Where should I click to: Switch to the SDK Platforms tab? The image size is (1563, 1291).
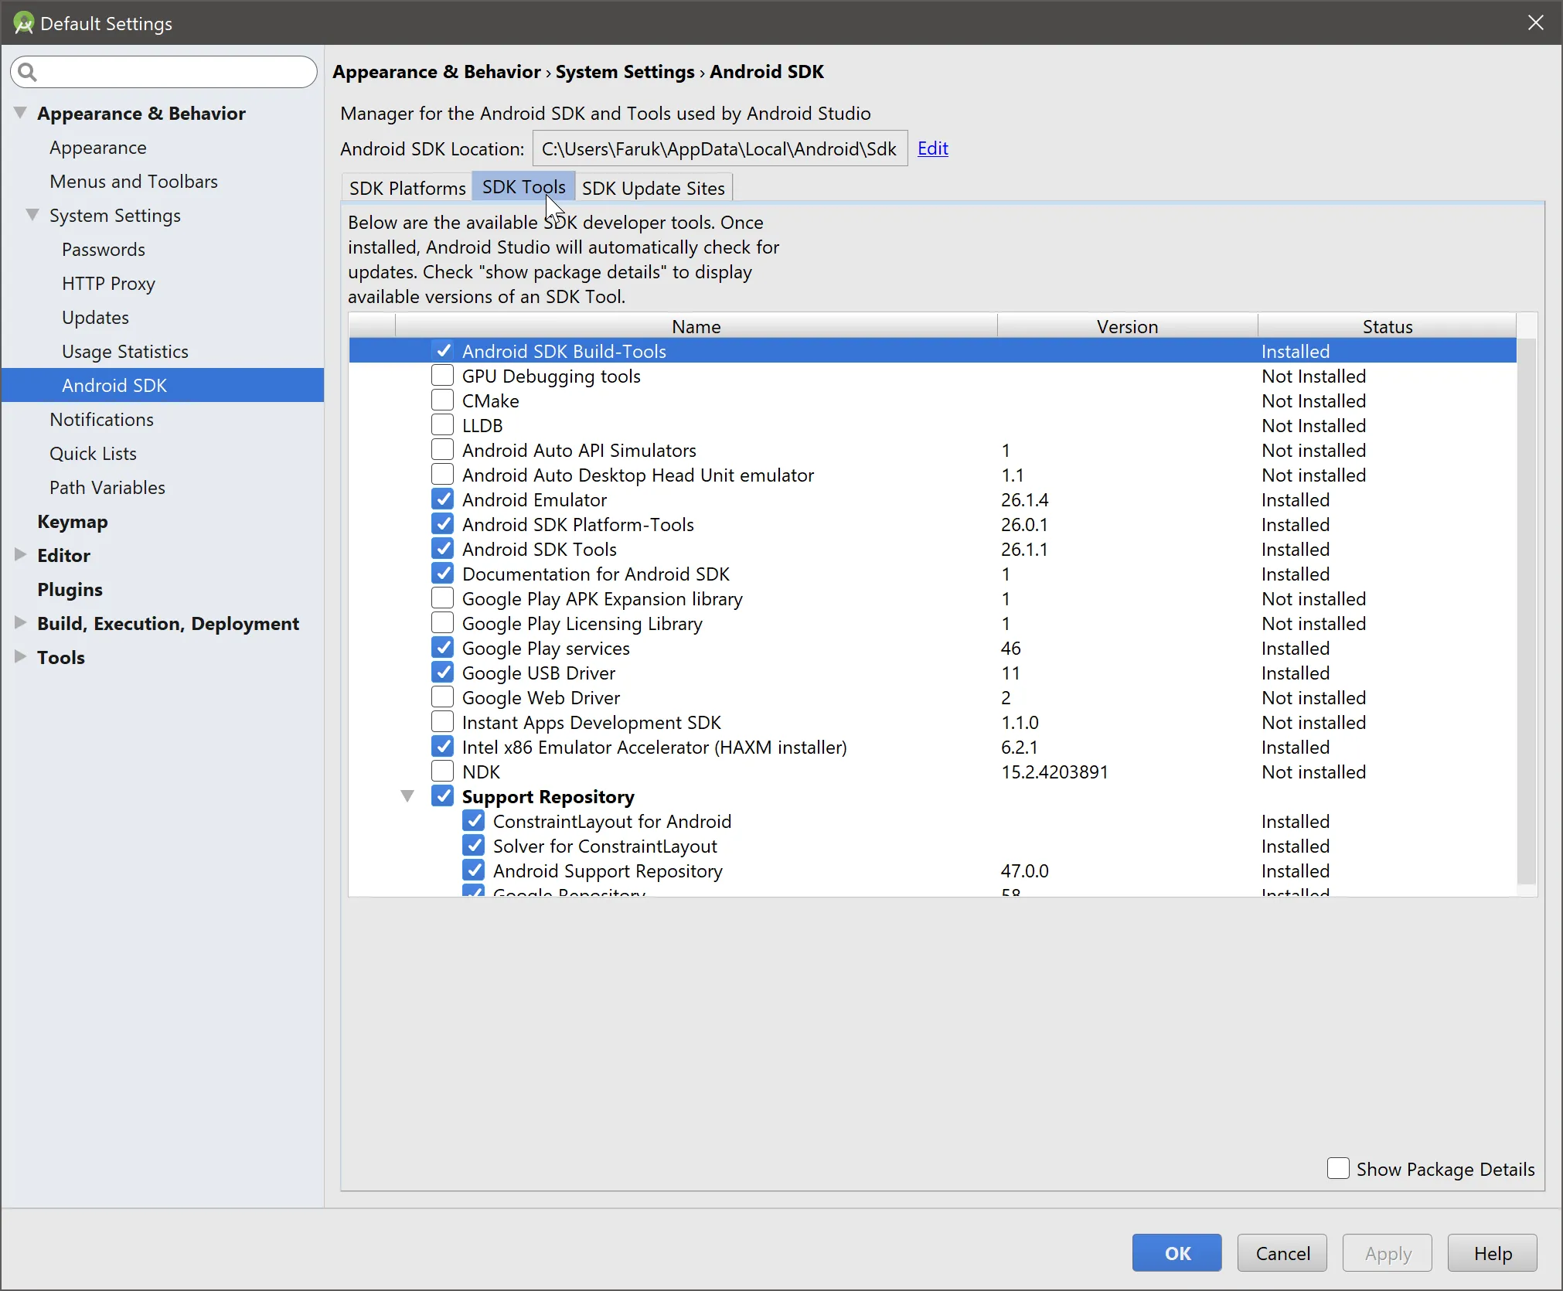click(x=407, y=187)
